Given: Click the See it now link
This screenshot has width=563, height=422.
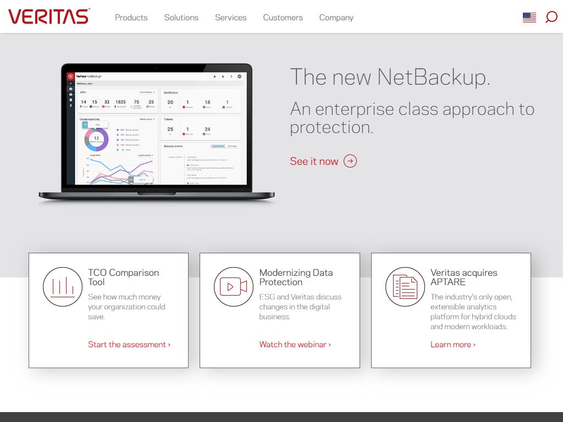Looking at the screenshot, I should point(314,162).
